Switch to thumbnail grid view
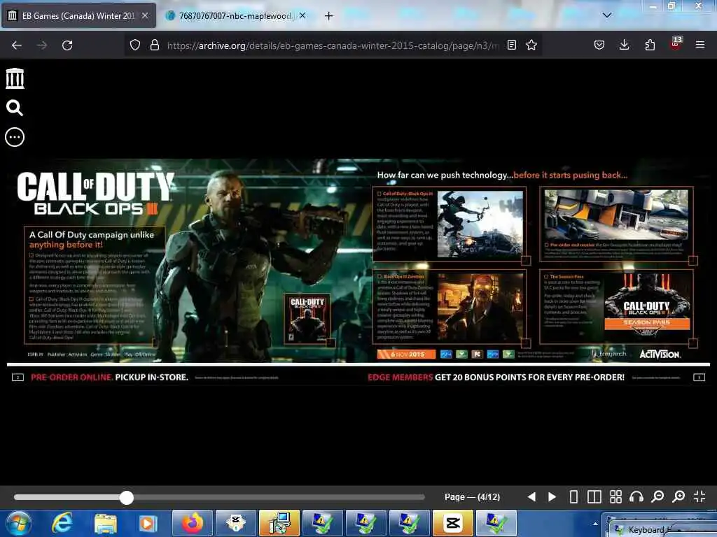Image resolution: width=717 pixels, height=537 pixels. 616,497
